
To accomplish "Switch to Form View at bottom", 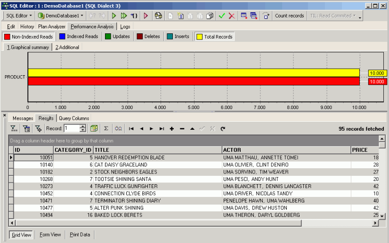I will pyautogui.click(x=50, y=235).
